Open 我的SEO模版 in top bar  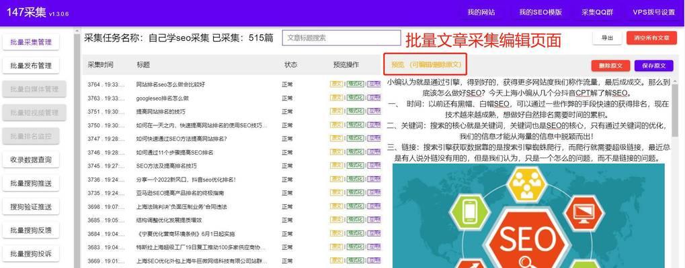[x=540, y=12]
